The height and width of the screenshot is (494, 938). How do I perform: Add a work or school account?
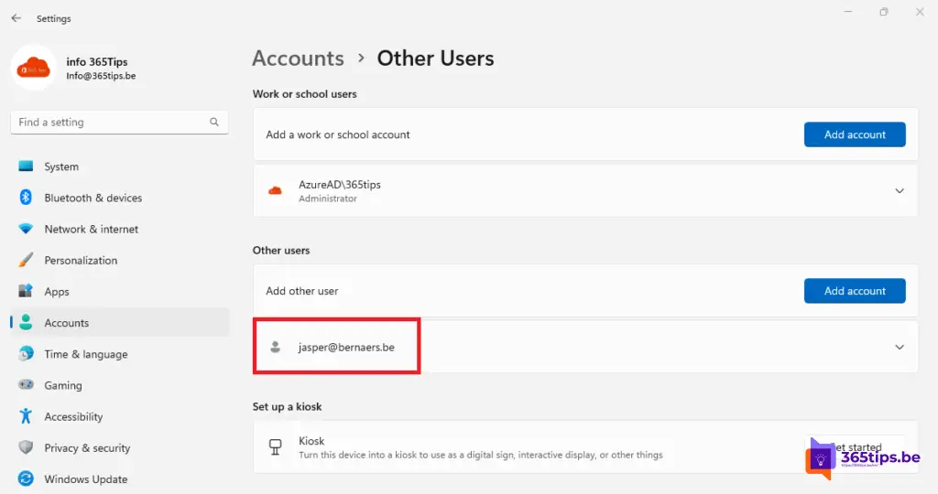[854, 134]
